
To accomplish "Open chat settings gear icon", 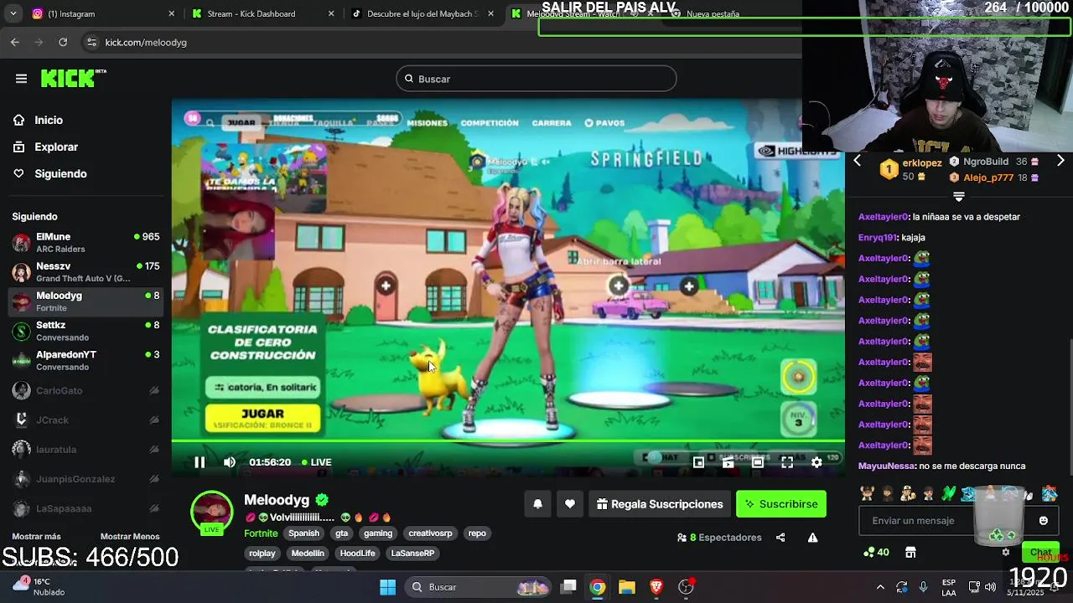I will 1006,552.
